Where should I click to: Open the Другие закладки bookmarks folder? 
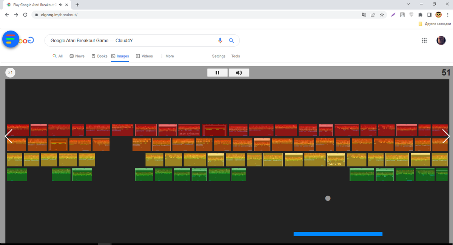coord(434,24)
